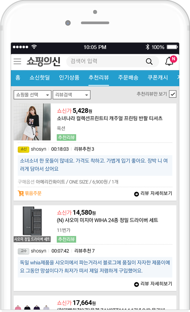Open the 쇼핑몰 선택 dropdown

(x=32, y=95)
